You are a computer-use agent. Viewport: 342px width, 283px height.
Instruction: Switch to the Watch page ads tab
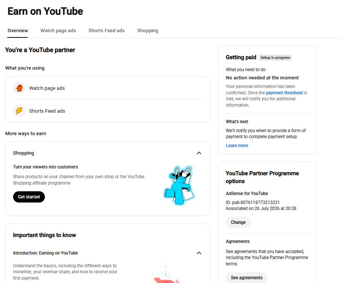[x=58, y=31]
